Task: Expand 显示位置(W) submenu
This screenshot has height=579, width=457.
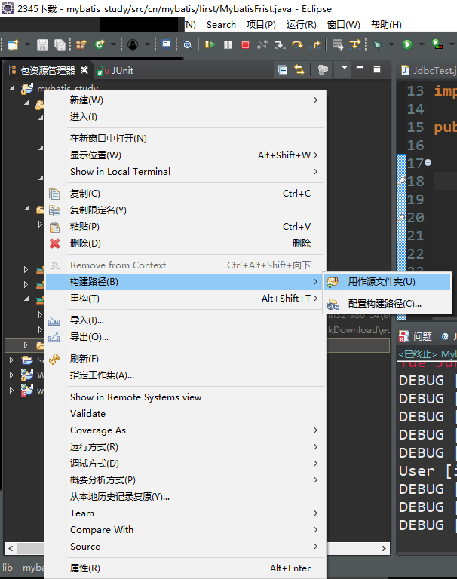Action: click(186, 155)
